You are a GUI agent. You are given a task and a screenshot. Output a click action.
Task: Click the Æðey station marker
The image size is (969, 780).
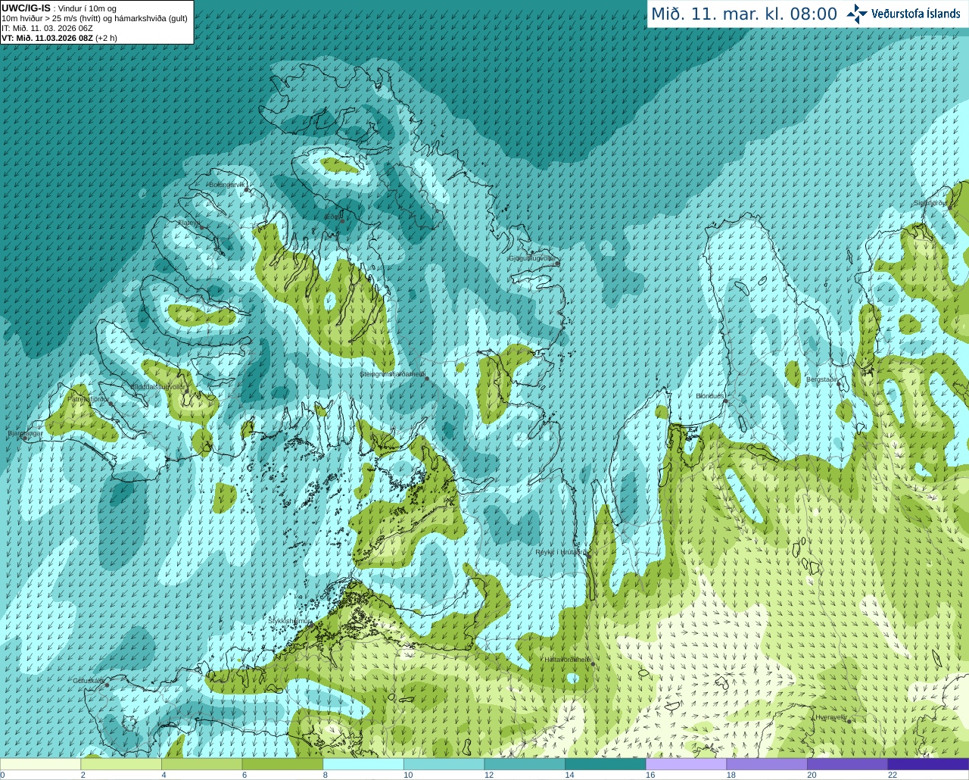341,220
